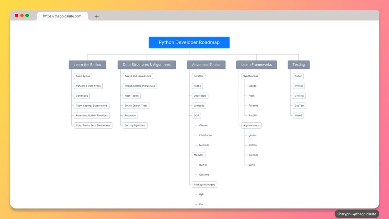389x219 pixels.
Task: Open a new browser tab with the plus icon
Action: click(97, 16)
